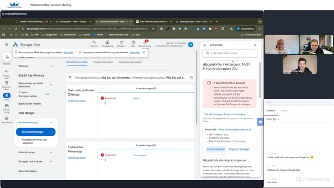Click the back arrow in Soforthilfe panel
The height and width of the screenshot is (188, 334).
[205, 45]
